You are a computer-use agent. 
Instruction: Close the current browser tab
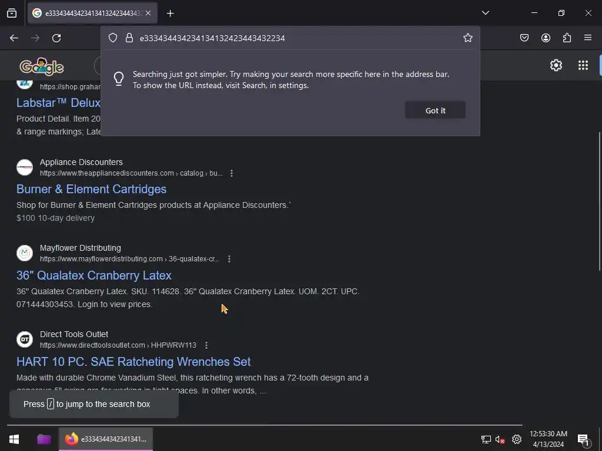click(x=148, y=13)
